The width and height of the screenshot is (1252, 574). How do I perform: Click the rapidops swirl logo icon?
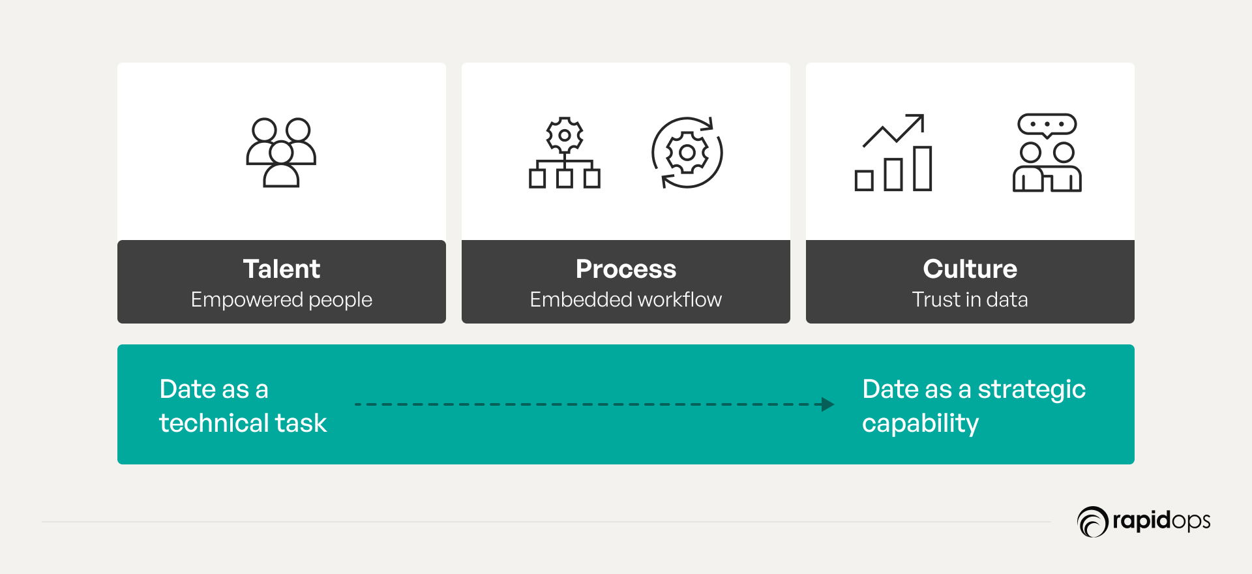point(1092,522)
